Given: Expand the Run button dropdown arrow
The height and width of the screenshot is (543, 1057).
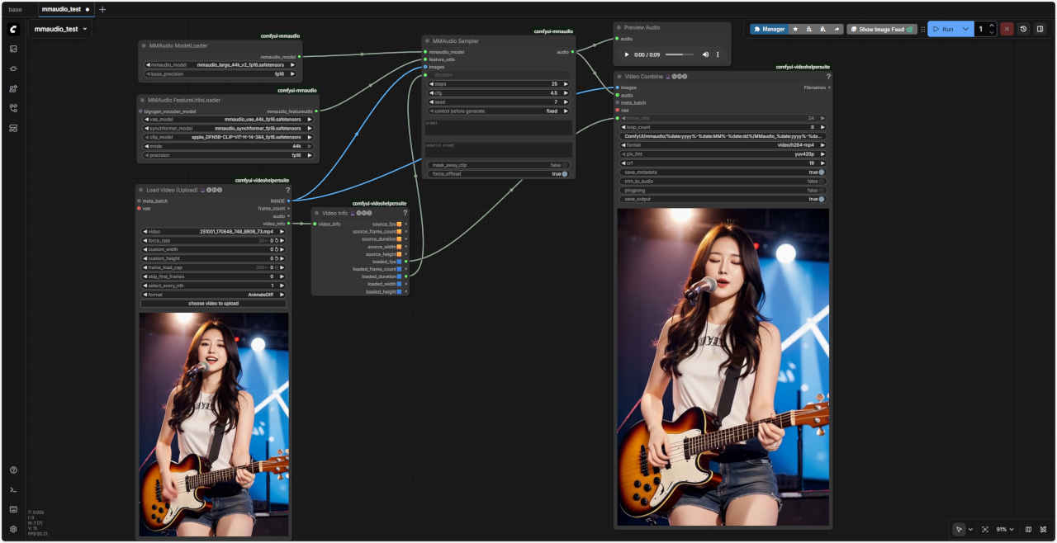Looking at the screenshot, I should click(965, 29).
